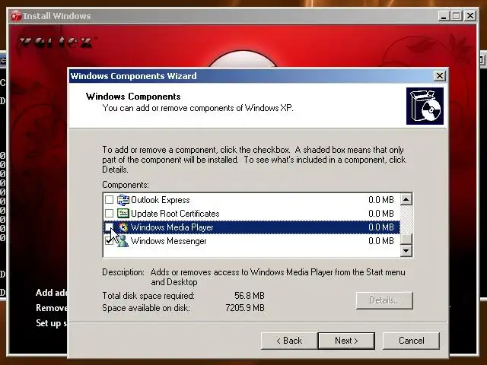The image size is (487, 365).
Task: Click the components list scrollbar thumb
Action: (x=406, y=239)
